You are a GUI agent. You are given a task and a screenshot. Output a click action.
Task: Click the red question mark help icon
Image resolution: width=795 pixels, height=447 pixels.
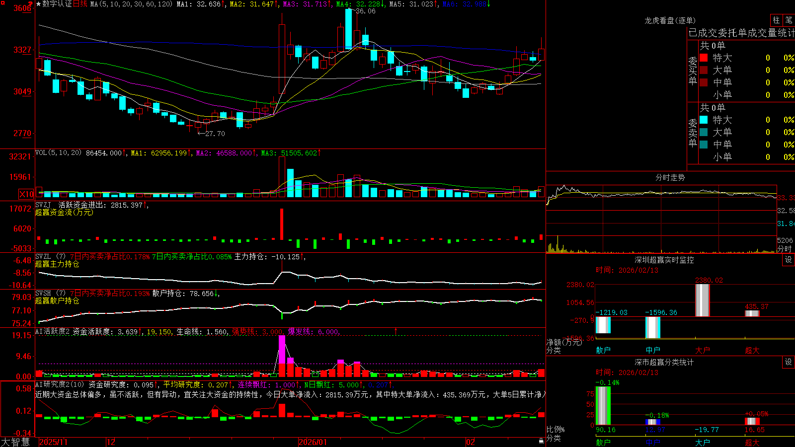coord(31,4)
